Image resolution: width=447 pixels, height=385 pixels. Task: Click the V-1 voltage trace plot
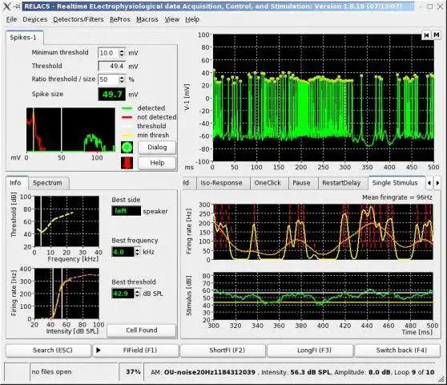click(x=324, y=98)
